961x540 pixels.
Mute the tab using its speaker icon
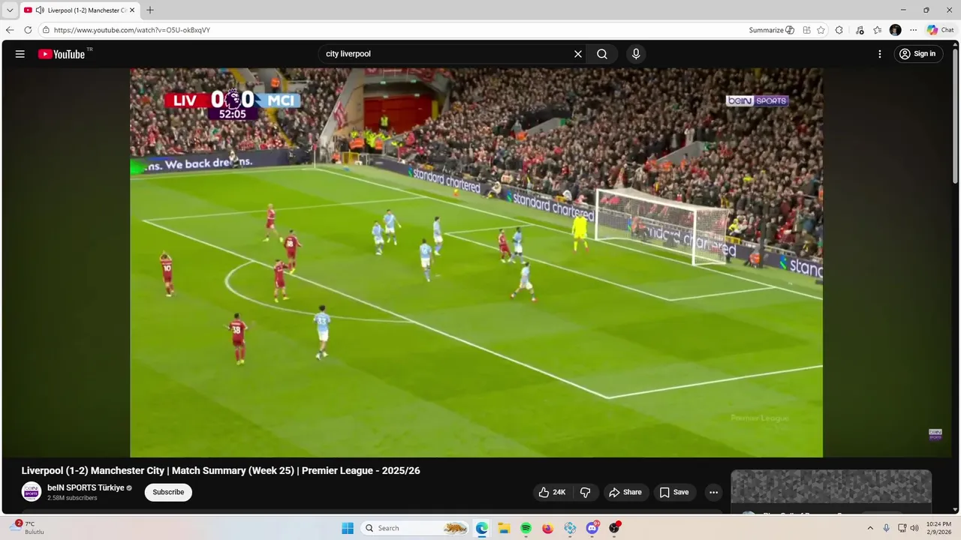39,10
